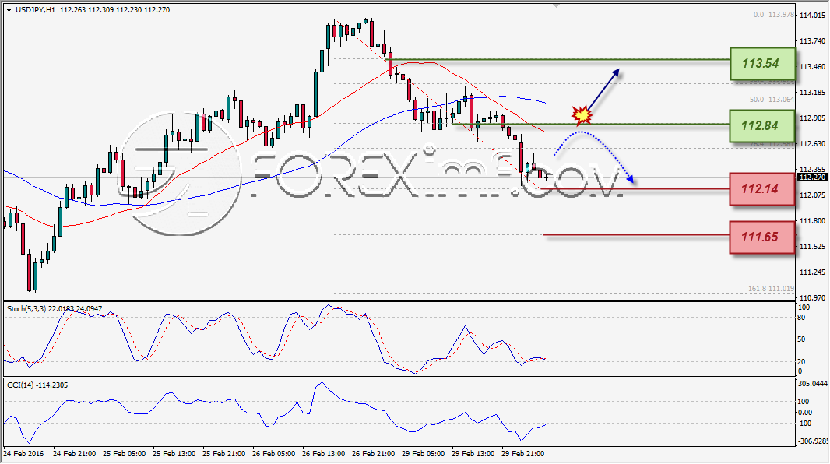
Task: Select the red 111.65 support level box
Action: (x=762, y=237)
